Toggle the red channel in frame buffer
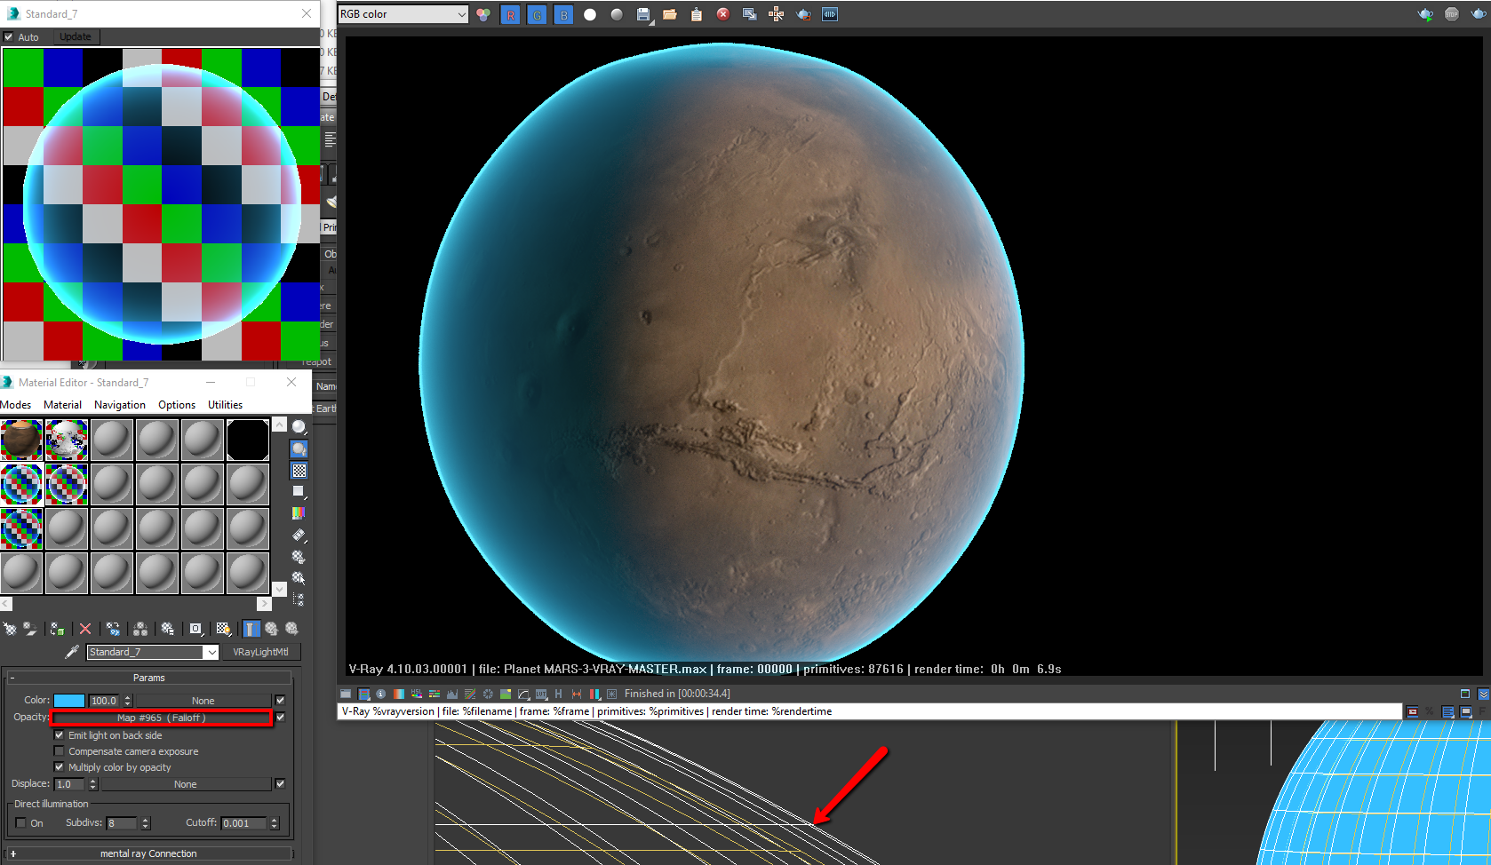This screenshot has width=1491, height=865. pos(510,15)
